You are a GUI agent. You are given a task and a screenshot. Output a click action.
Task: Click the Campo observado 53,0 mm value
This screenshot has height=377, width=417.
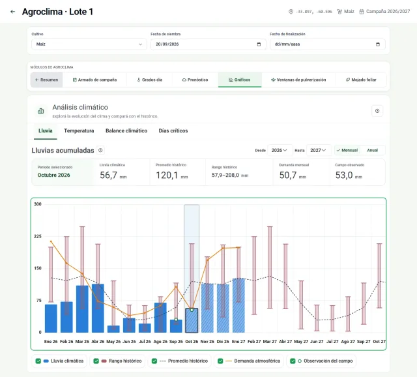point(349,175)
